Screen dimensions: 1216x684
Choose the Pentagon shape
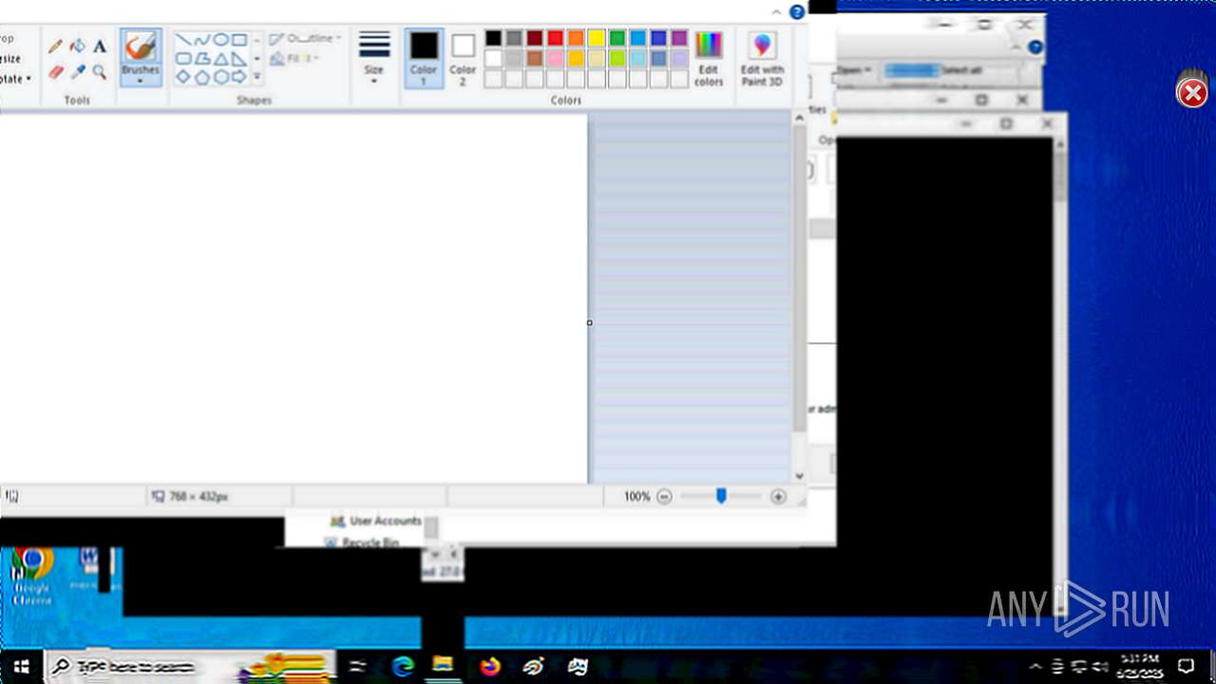click(201, 77)
